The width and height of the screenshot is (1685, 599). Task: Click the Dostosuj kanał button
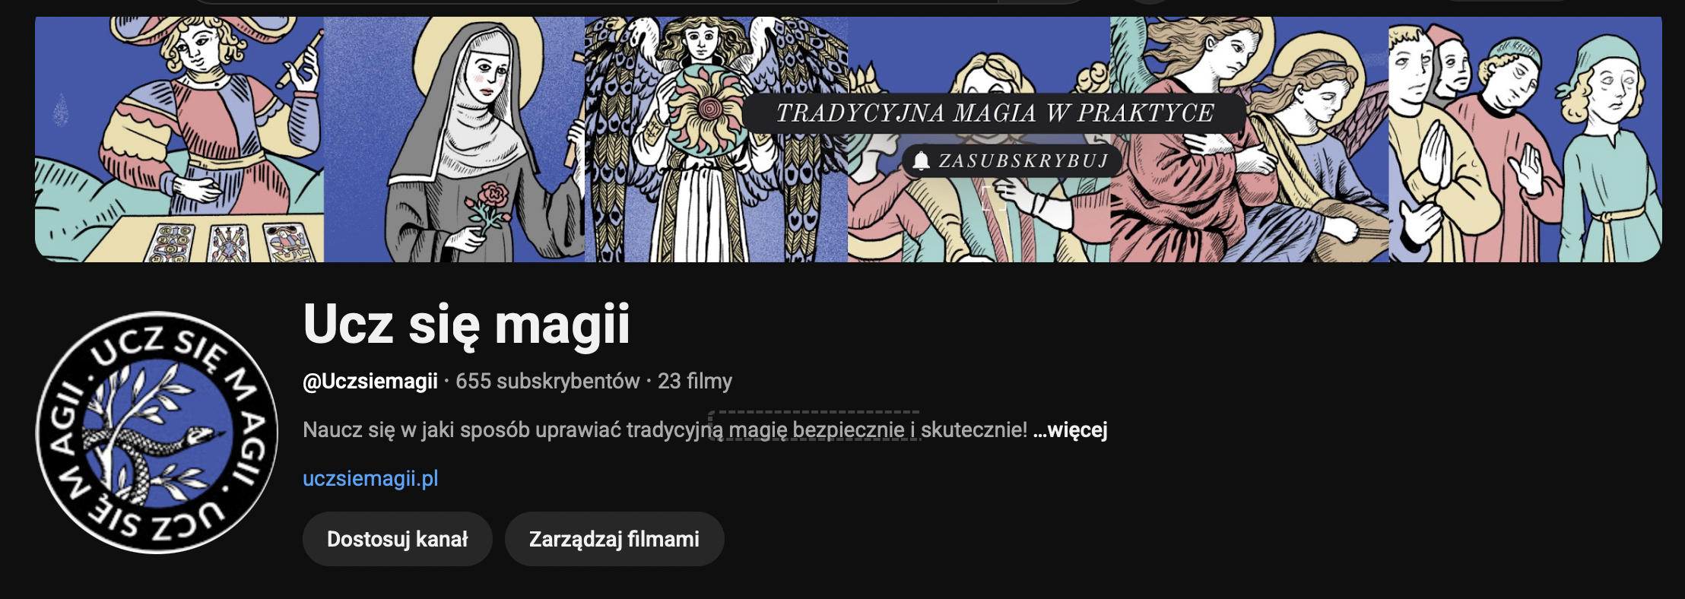397,539
